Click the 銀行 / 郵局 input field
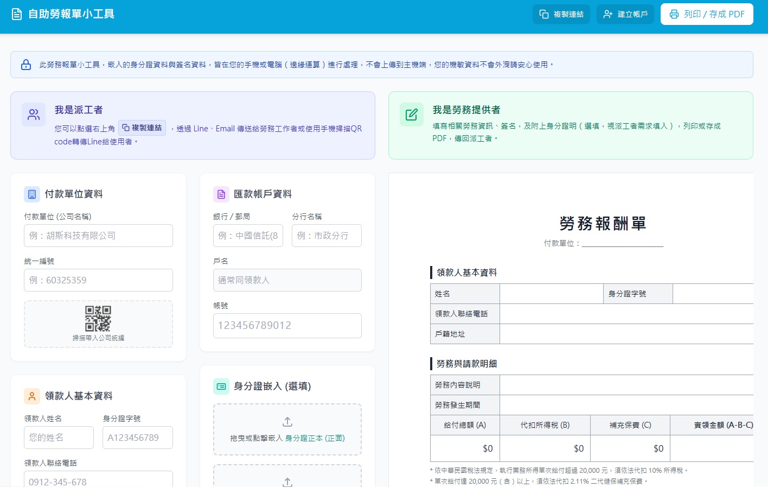This screenshot has width=768, height=494. 248,235
